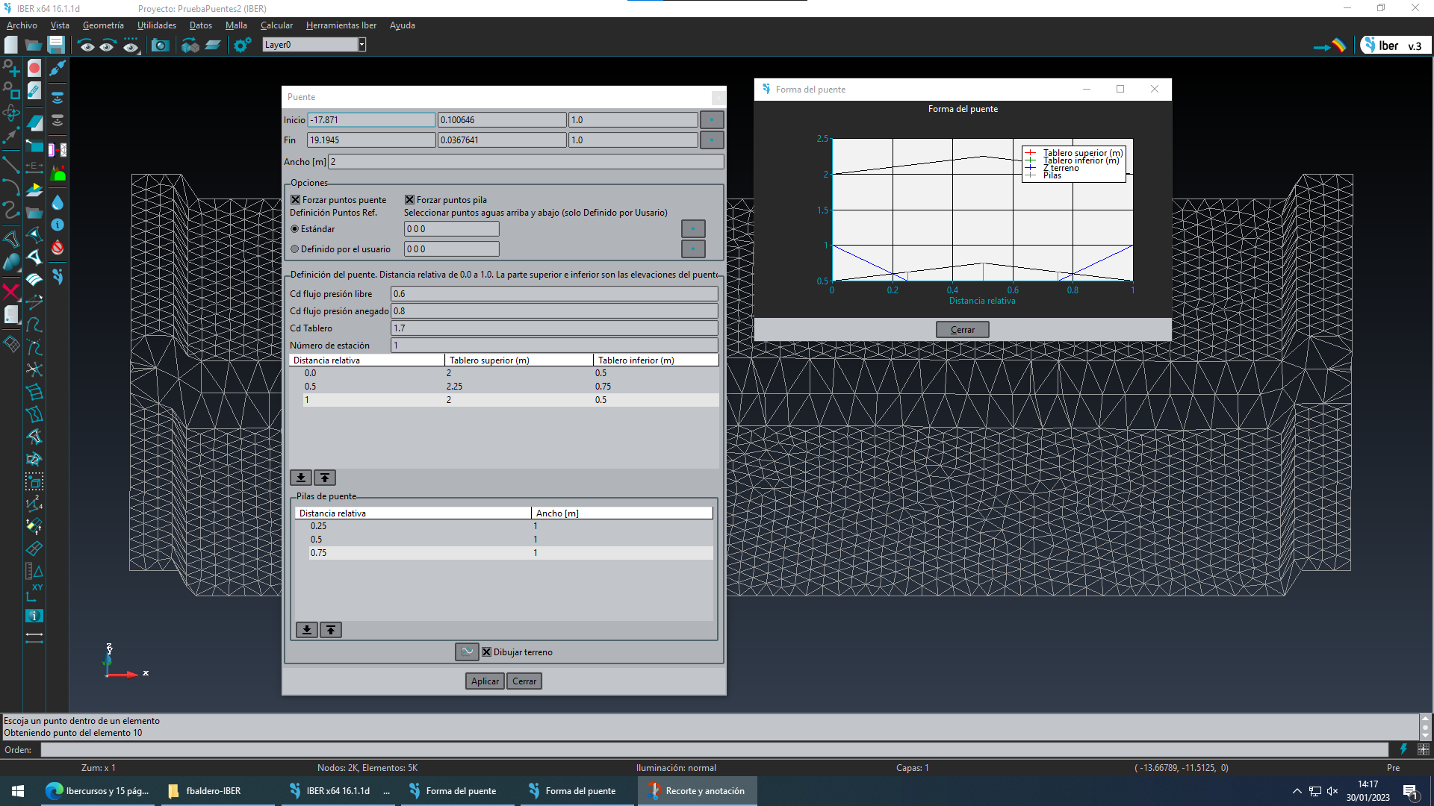The image size is (1434, 806).
Task: Open the Malla menu
Action: click(x=236, y=25)
